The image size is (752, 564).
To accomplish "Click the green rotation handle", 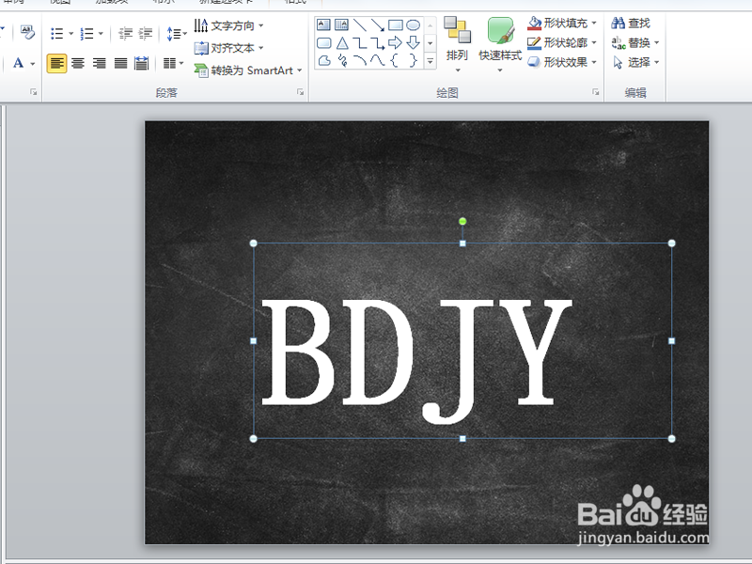I will (x=462, y=221).
